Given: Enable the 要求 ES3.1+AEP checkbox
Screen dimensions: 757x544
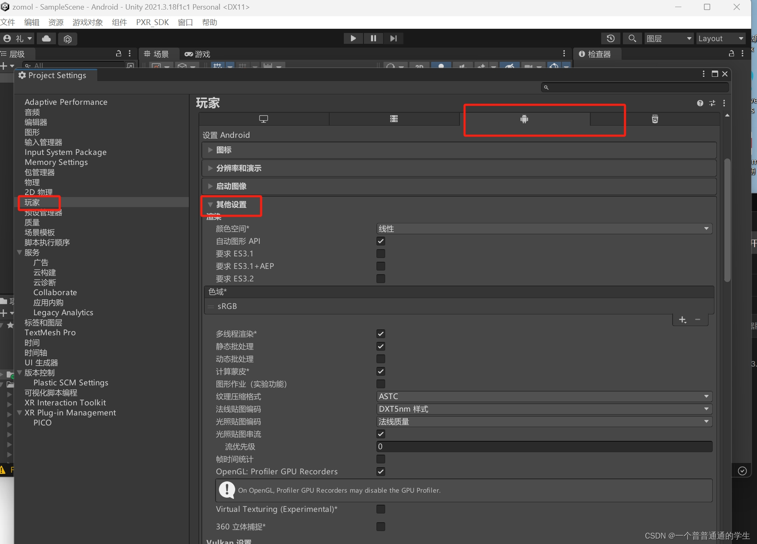Looking at the screenshot, I should [381, 266].
